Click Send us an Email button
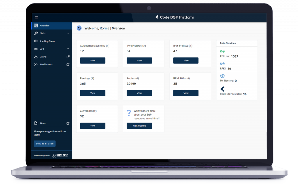The image size is (298, 184). [x=45, y=143]
